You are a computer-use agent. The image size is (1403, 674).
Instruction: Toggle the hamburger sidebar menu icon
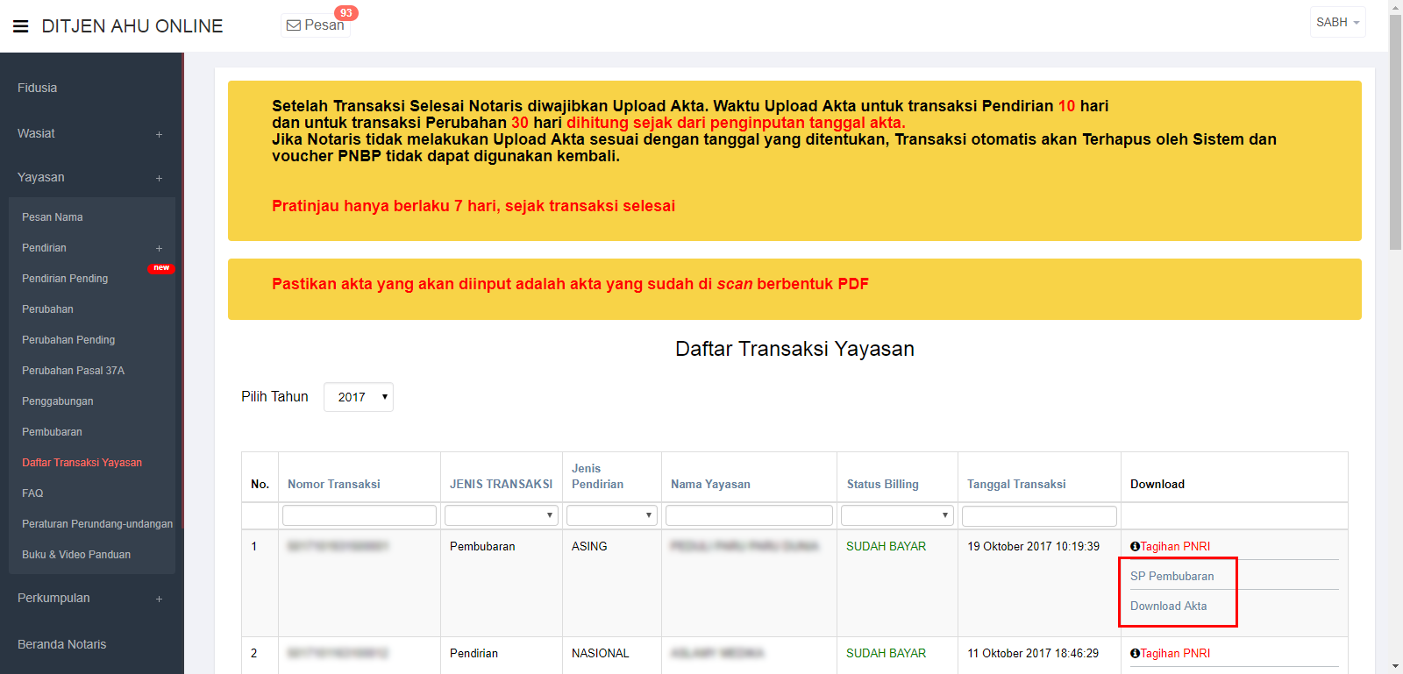(x=21, y=26)
